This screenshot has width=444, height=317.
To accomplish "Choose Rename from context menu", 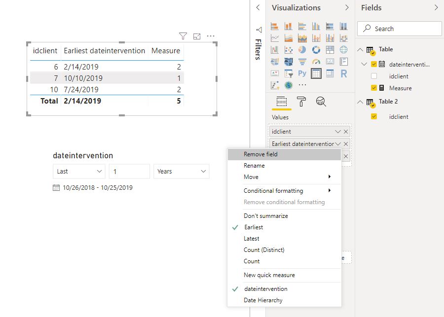I will pos(284,166).
